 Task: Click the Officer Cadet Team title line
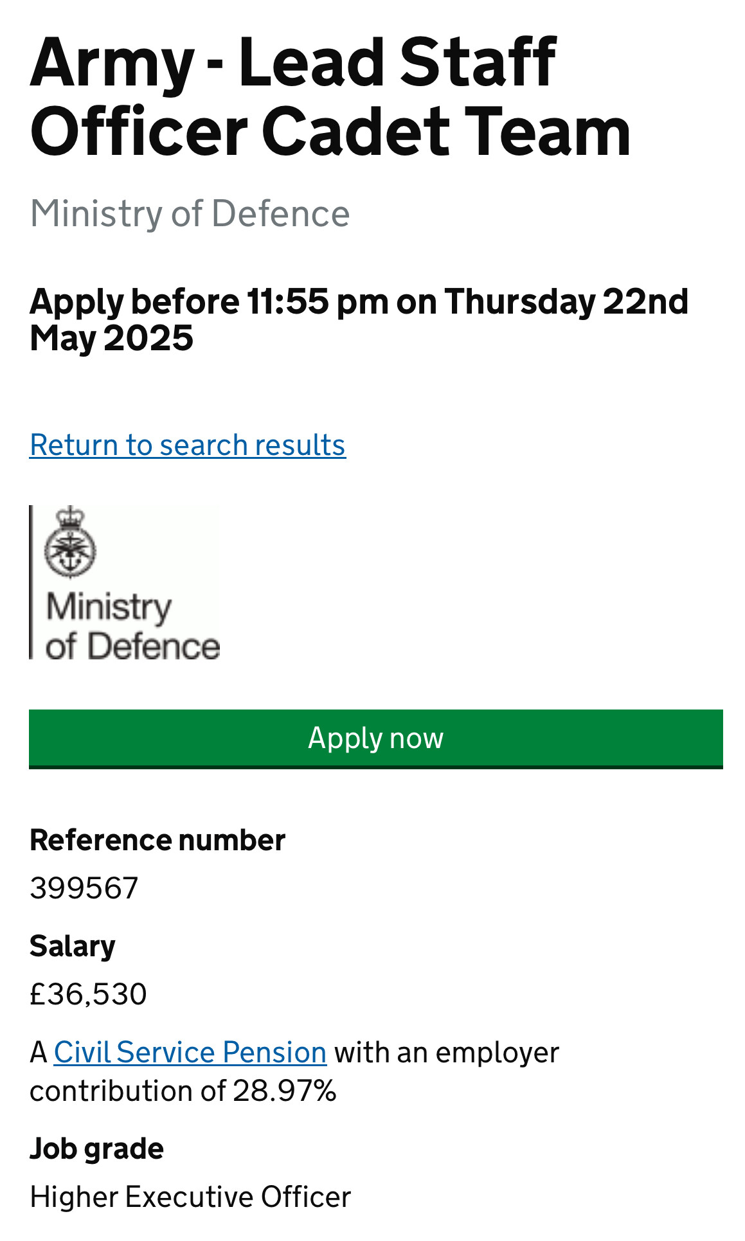point(330,131)
